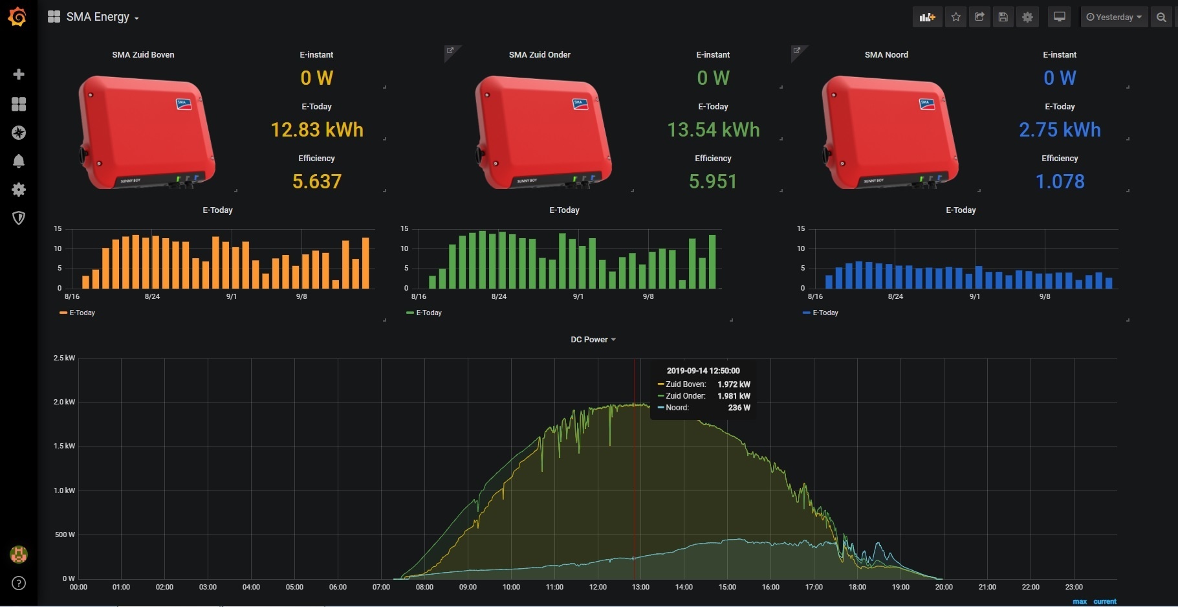Open the E-Today title above the orange bar chart
This screenshot has height=607, width=1178.
[x=217, y=210]
